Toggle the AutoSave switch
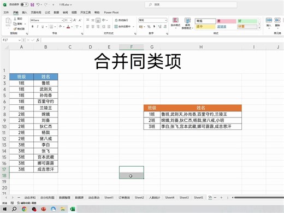The width and height of the screenshot is (284, 213). click(24, 4)
